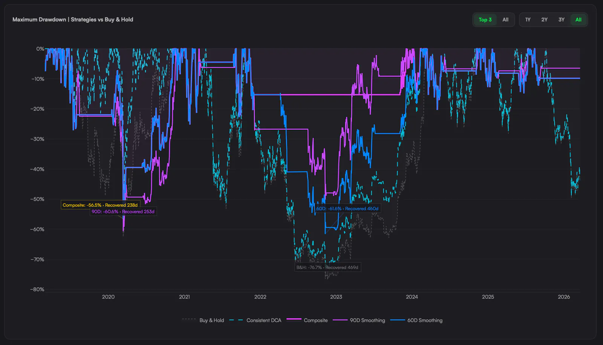Screen dimensions: 603x345
Task: Click the -10% y-axis label
Action: (38, 79)
